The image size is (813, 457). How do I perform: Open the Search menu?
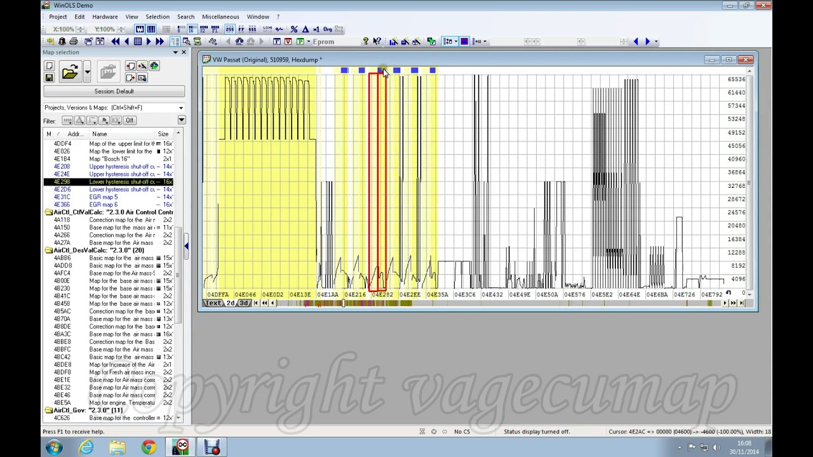[185, 17]
